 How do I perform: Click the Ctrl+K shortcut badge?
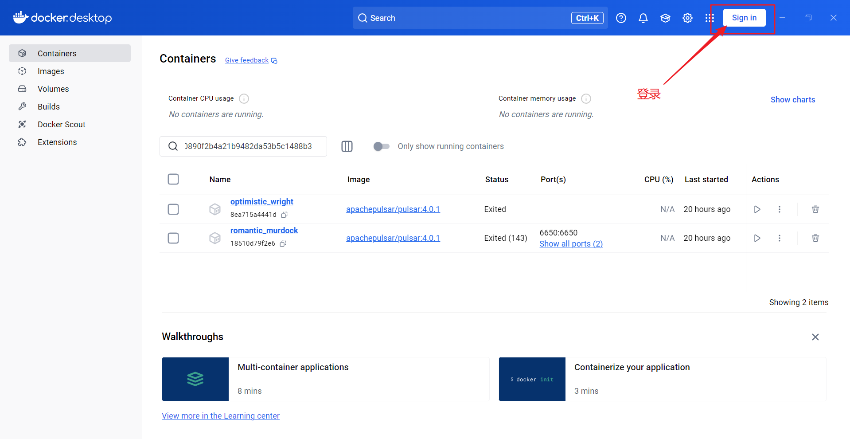pos(587,18)
